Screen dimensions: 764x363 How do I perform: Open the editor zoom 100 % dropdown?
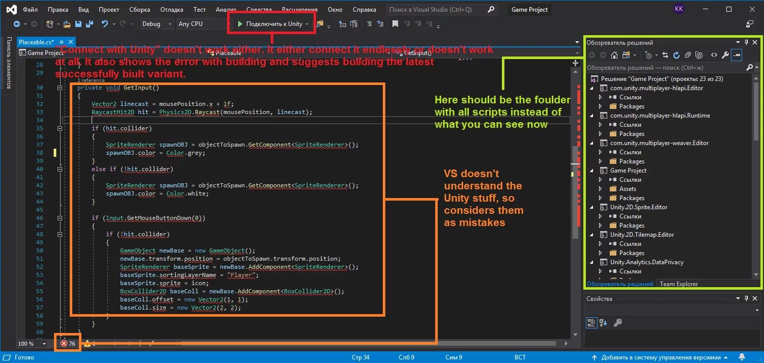coord(32,344)
